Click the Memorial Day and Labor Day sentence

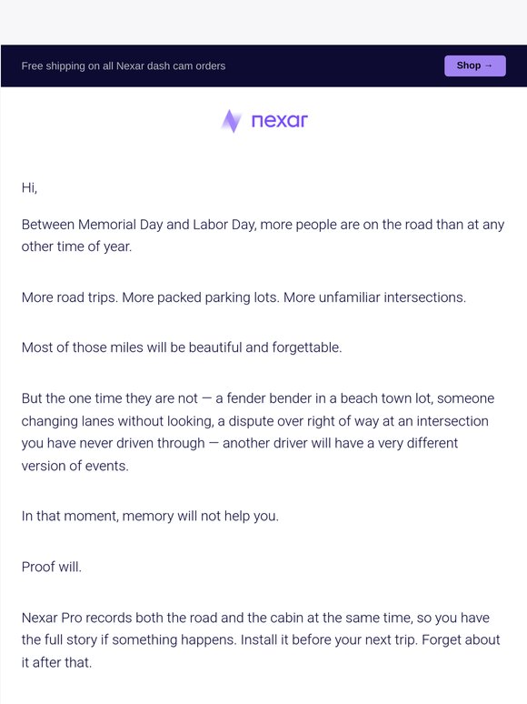click(263, 225)
